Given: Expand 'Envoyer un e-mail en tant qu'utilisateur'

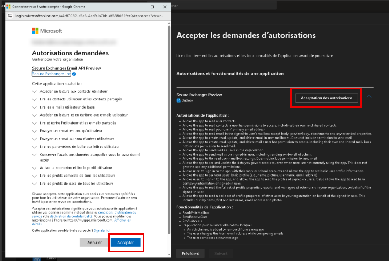Looking at the screenshot, I should click(x=34, y=131).
